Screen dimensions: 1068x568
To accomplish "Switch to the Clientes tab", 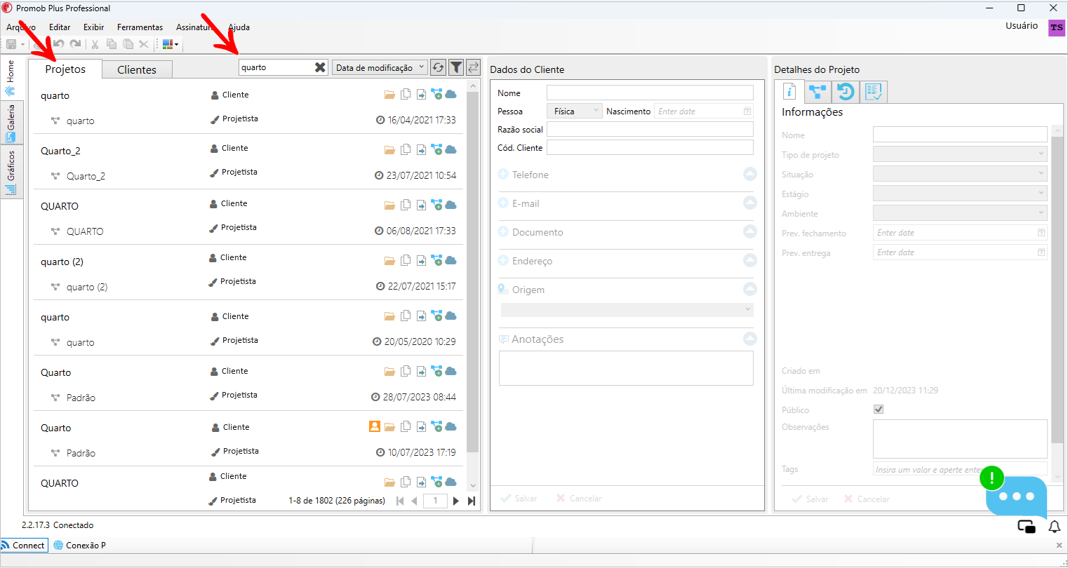I will click(x=137, y=69).
